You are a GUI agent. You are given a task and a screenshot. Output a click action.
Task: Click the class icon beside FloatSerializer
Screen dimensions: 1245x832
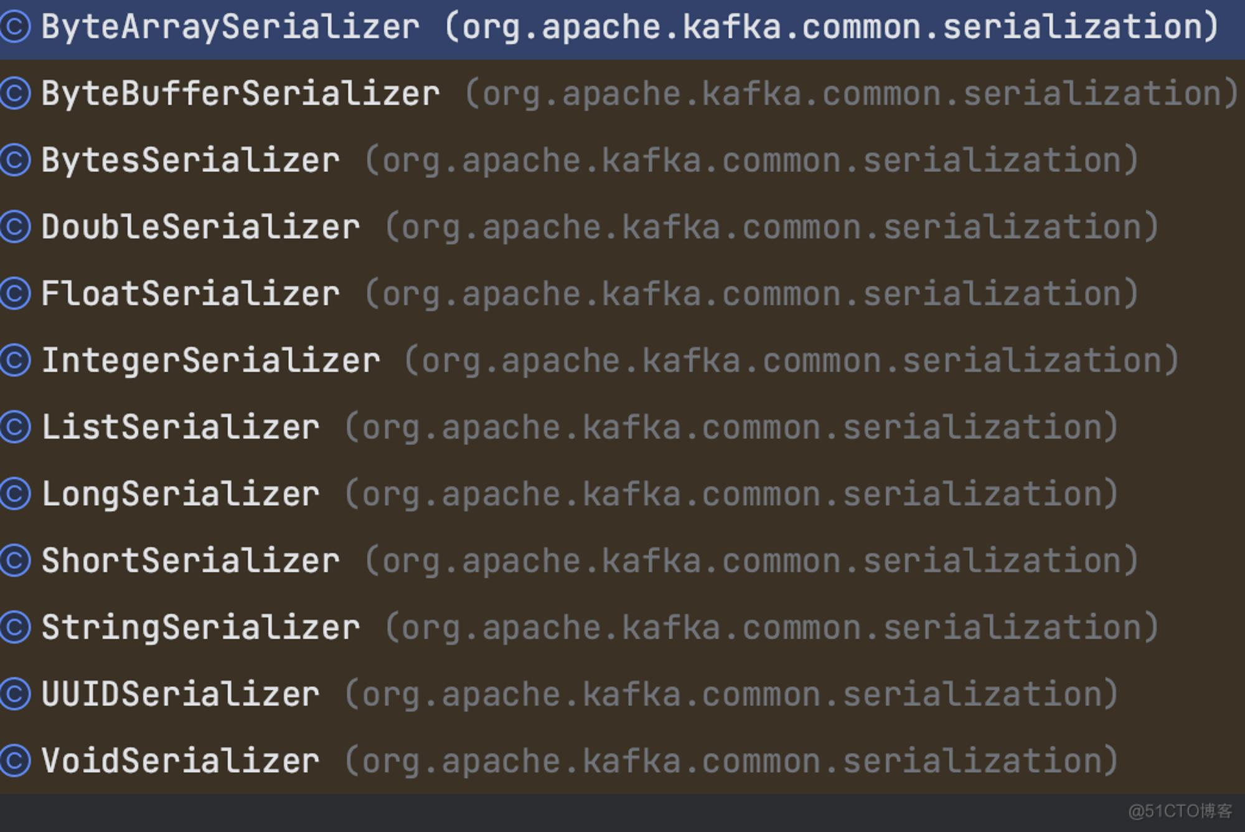coord(15,293)
